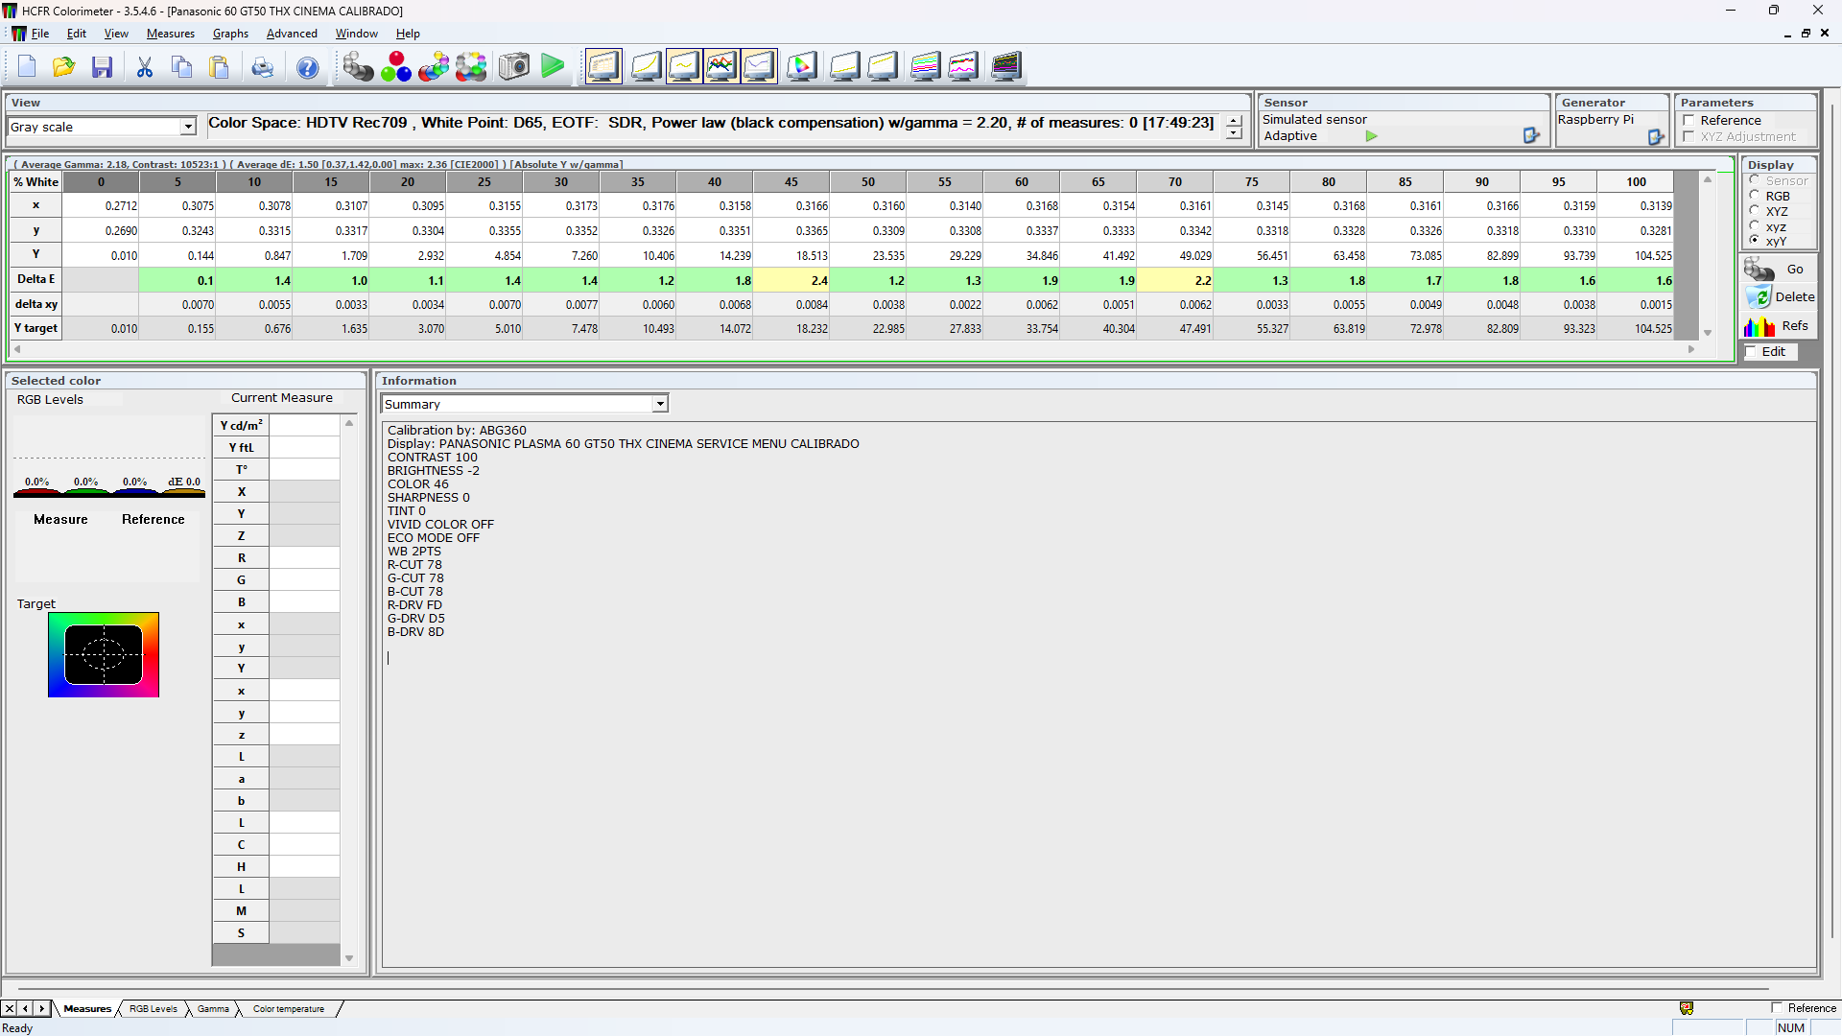Click the Paste clipboard icon

click(220, 67)
